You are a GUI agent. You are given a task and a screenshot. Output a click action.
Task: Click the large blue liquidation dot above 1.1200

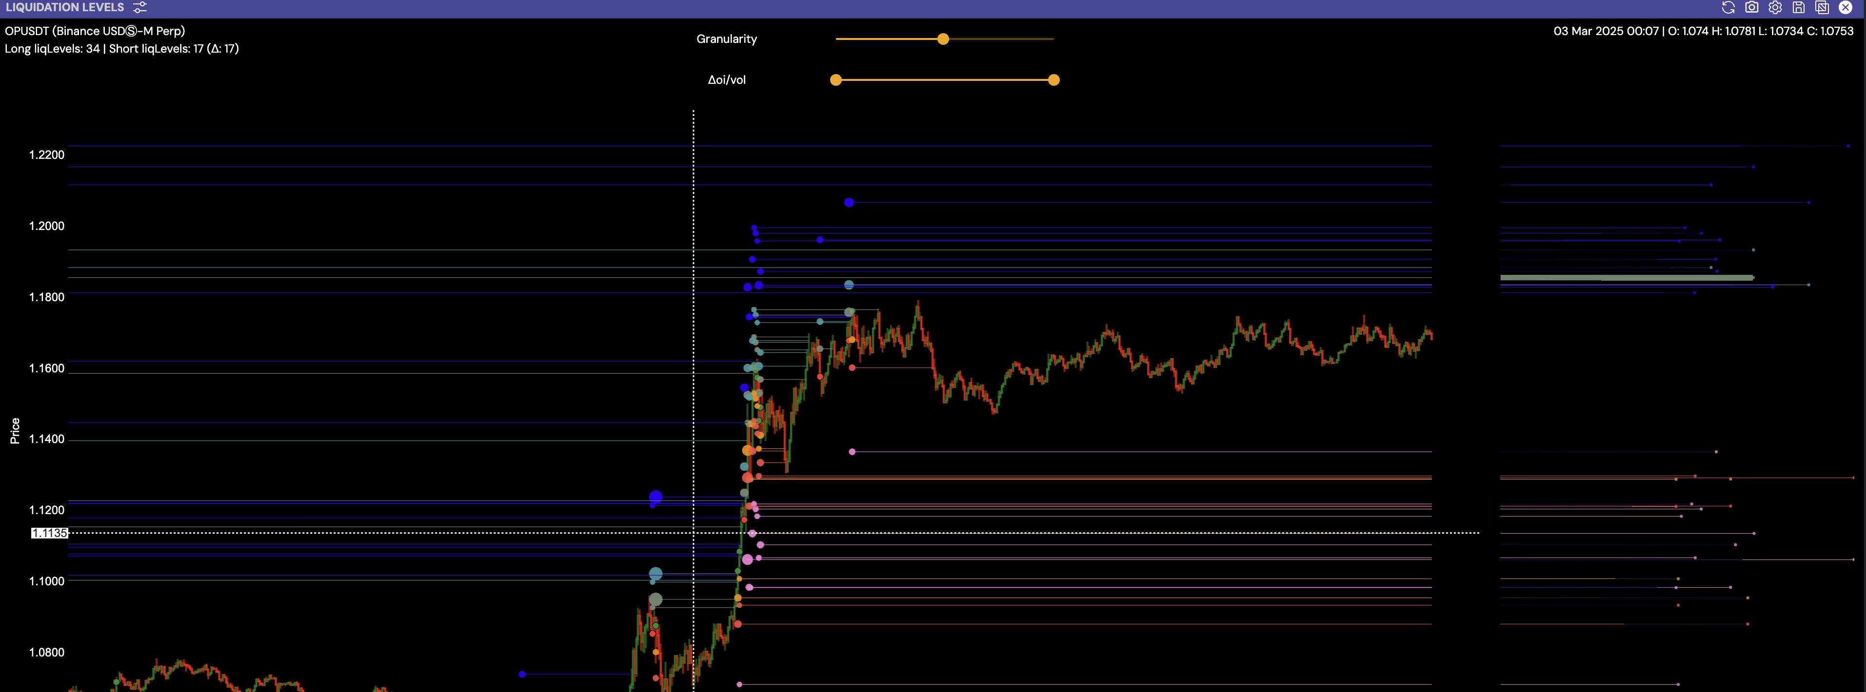(655, 497)
